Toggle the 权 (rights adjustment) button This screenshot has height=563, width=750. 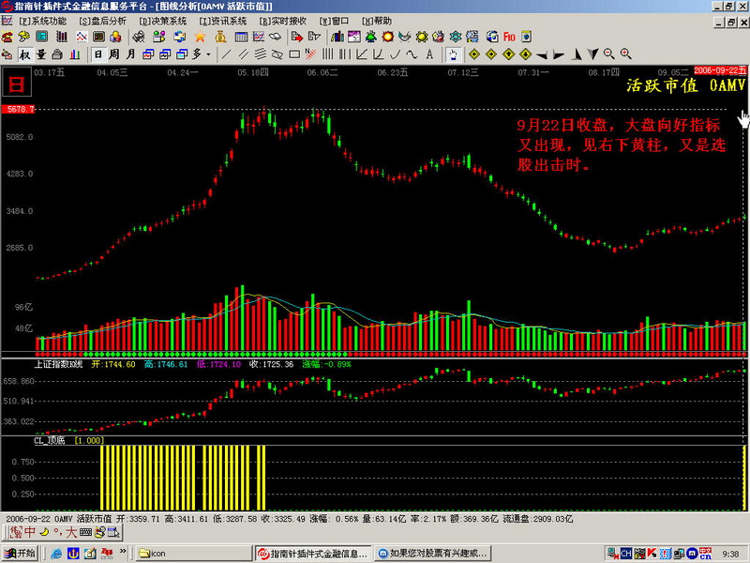[24, 54]
